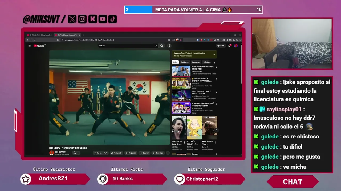Screen dimensions: 341x191
Task: Open options for 'Hank elimina Tuco' short
Action: pyautogui.click(x=215, y=142)
